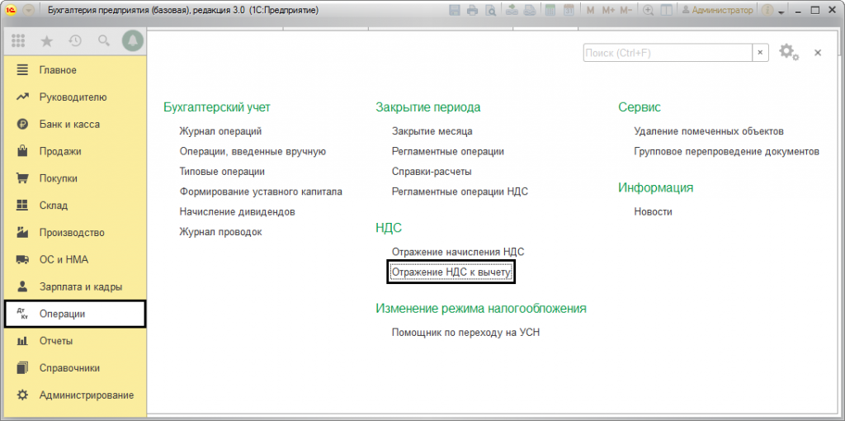Open menu settings gear icon
This screenshot has width=845, height=421.
[787, 52]
